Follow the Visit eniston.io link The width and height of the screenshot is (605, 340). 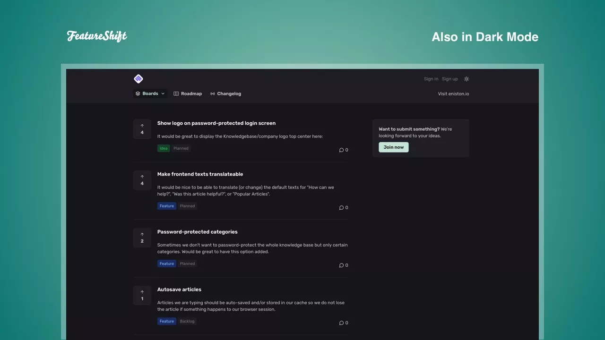453,93
